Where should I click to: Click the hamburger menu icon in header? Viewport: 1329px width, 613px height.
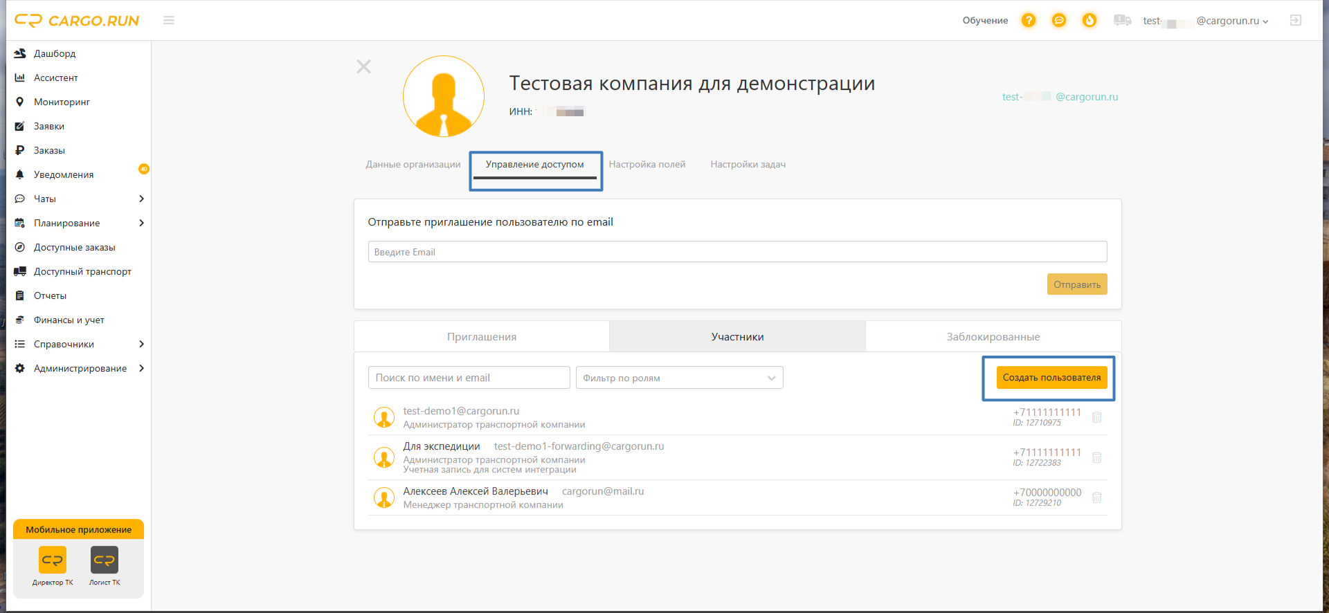pyautogui.click(x=168, y=21)
